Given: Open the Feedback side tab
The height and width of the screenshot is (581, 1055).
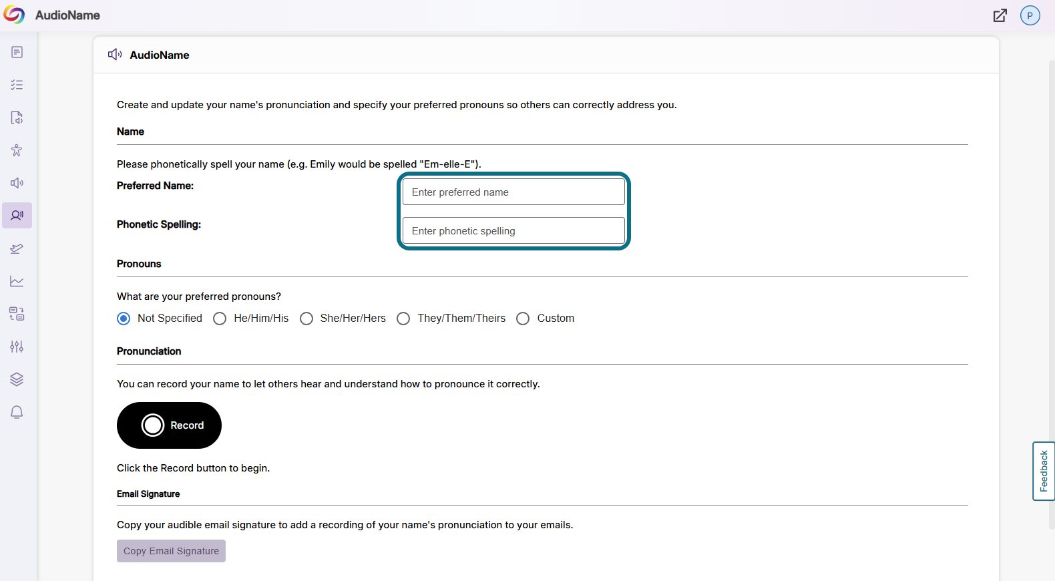Looking at the screenshot, I should pos(1044,471).
